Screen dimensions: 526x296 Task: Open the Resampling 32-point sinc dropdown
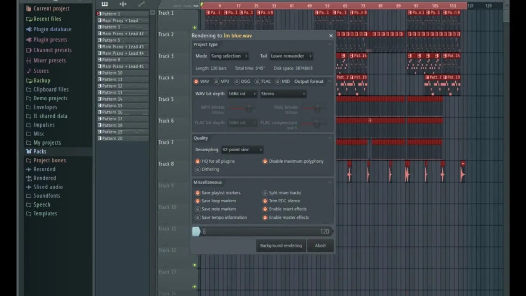(x=242, y=150)
